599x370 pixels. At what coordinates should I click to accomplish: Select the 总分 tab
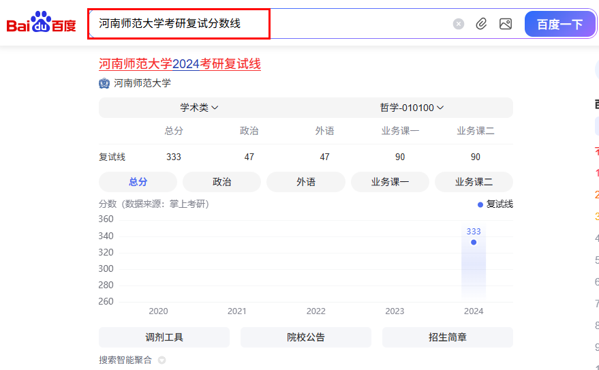pos(138,182)
